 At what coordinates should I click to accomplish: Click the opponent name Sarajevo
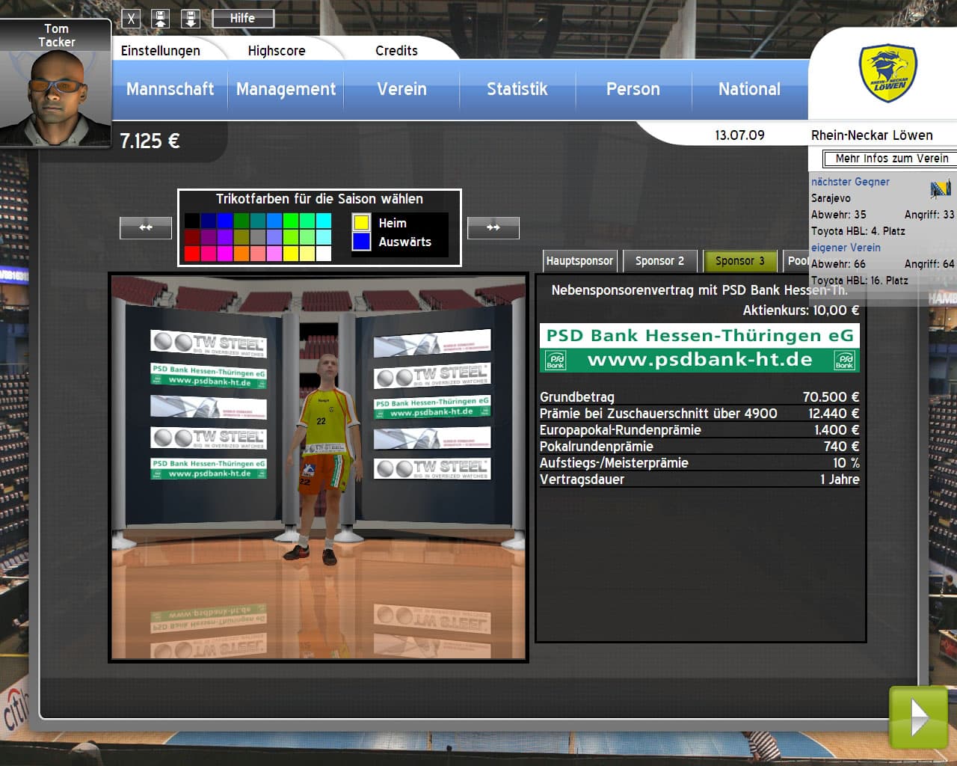point(831,198)
